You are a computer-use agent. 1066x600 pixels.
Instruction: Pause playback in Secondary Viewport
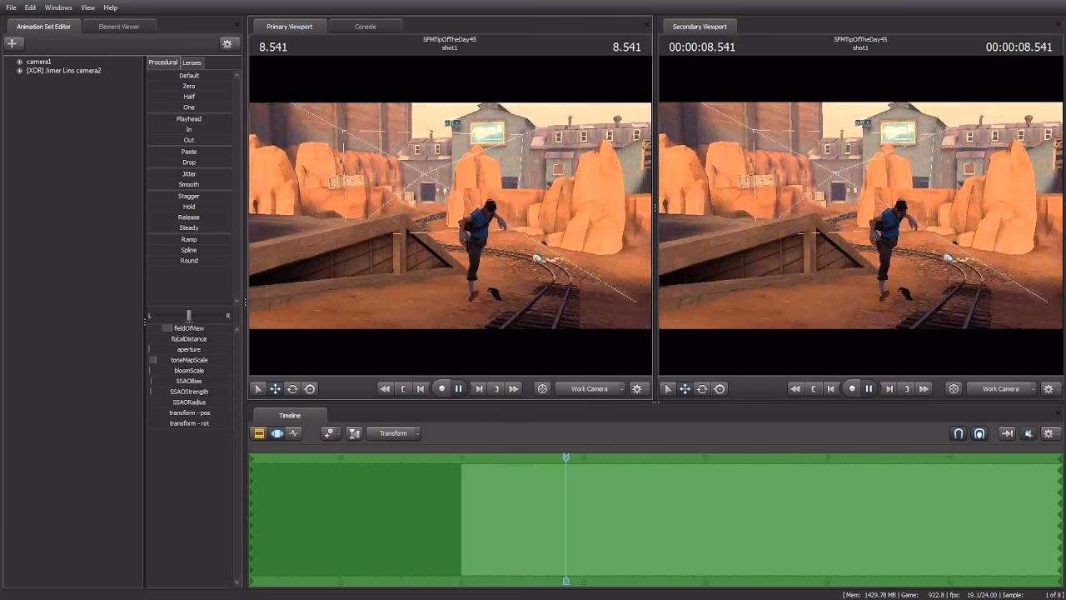869,388
